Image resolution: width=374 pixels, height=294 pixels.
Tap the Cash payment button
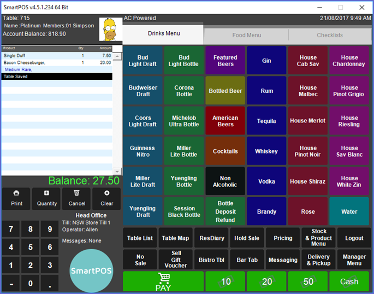click(349, 281)
